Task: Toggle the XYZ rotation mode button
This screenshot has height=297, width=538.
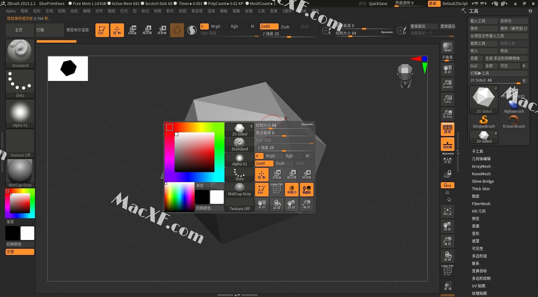Action: pyautogui.click(x=448, y=185)
